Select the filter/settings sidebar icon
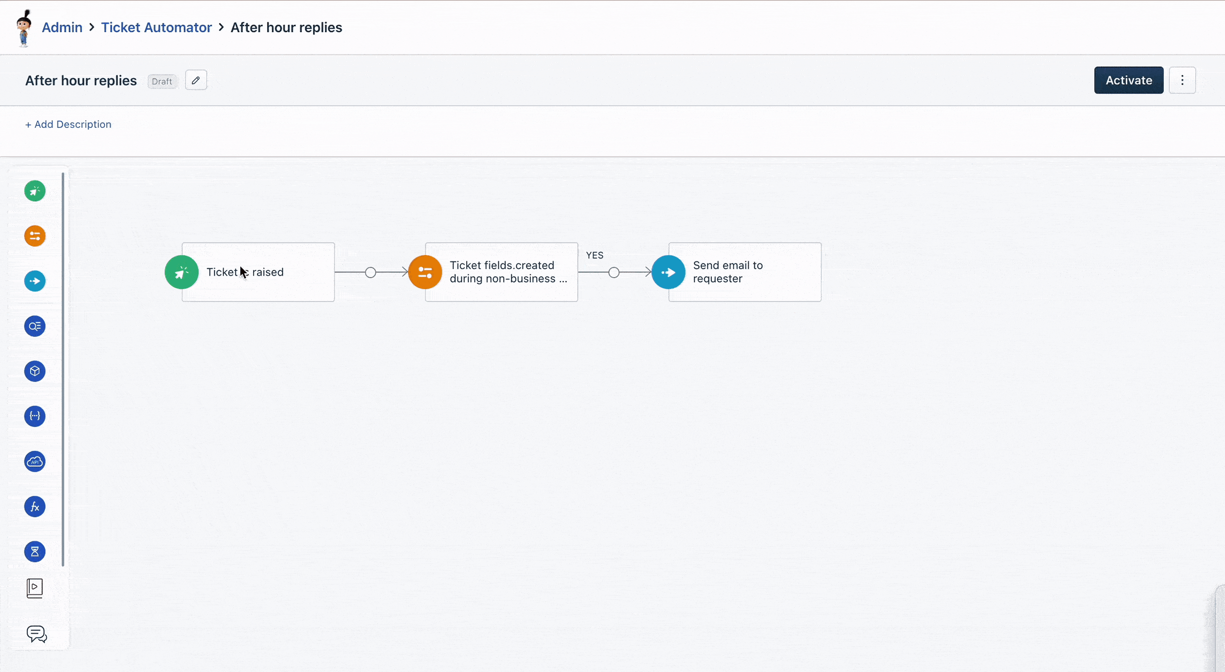The image size is (1225, 672). point(35,236)
